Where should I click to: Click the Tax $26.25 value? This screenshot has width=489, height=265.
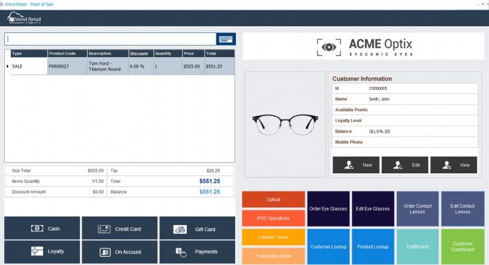tap(213, 170)
